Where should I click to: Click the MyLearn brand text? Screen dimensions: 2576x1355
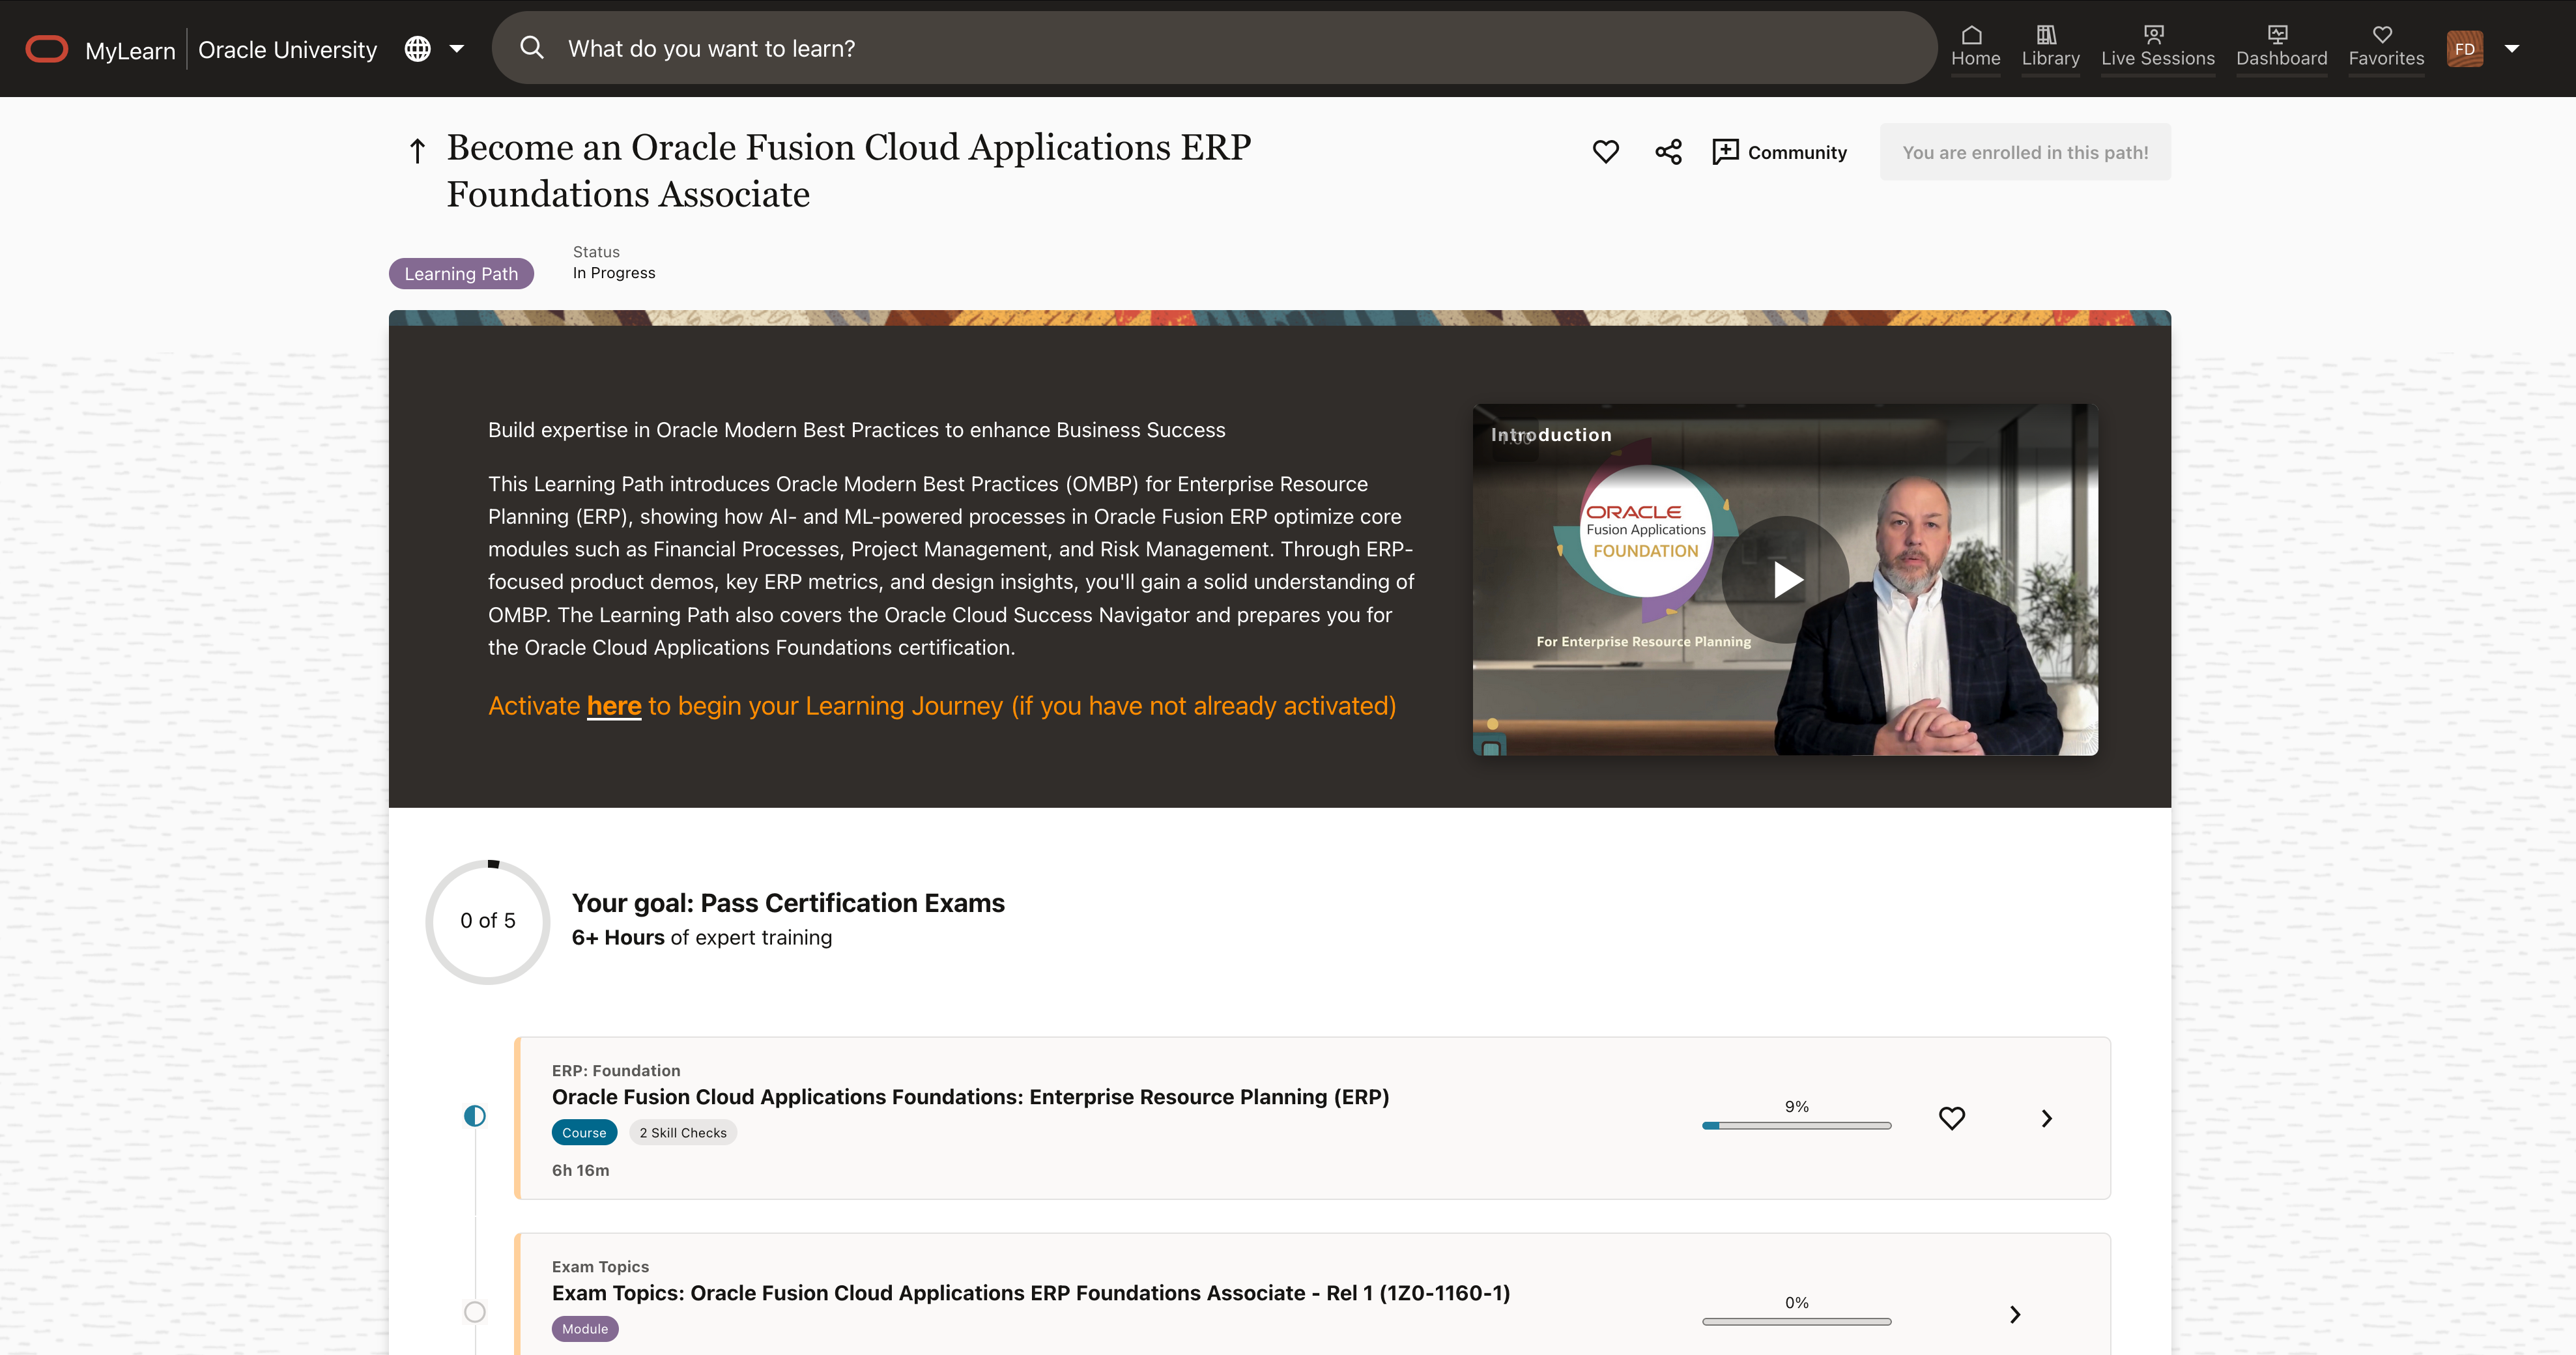click(x=130, y=50)
